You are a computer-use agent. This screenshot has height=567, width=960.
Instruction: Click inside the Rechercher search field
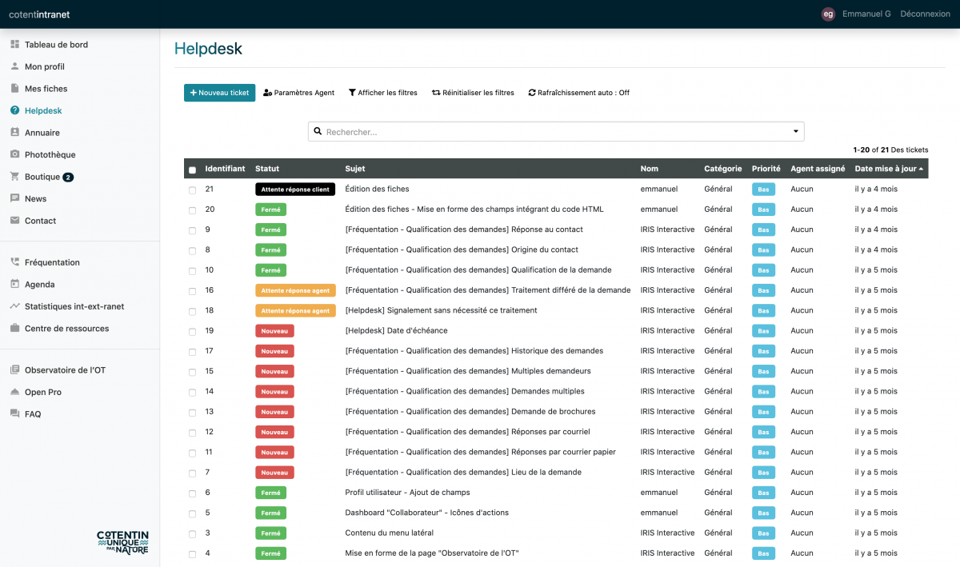(552, 132)
